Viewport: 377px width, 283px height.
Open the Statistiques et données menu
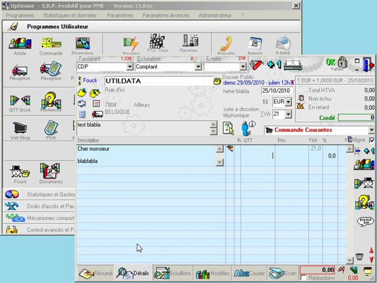point(70,15)
